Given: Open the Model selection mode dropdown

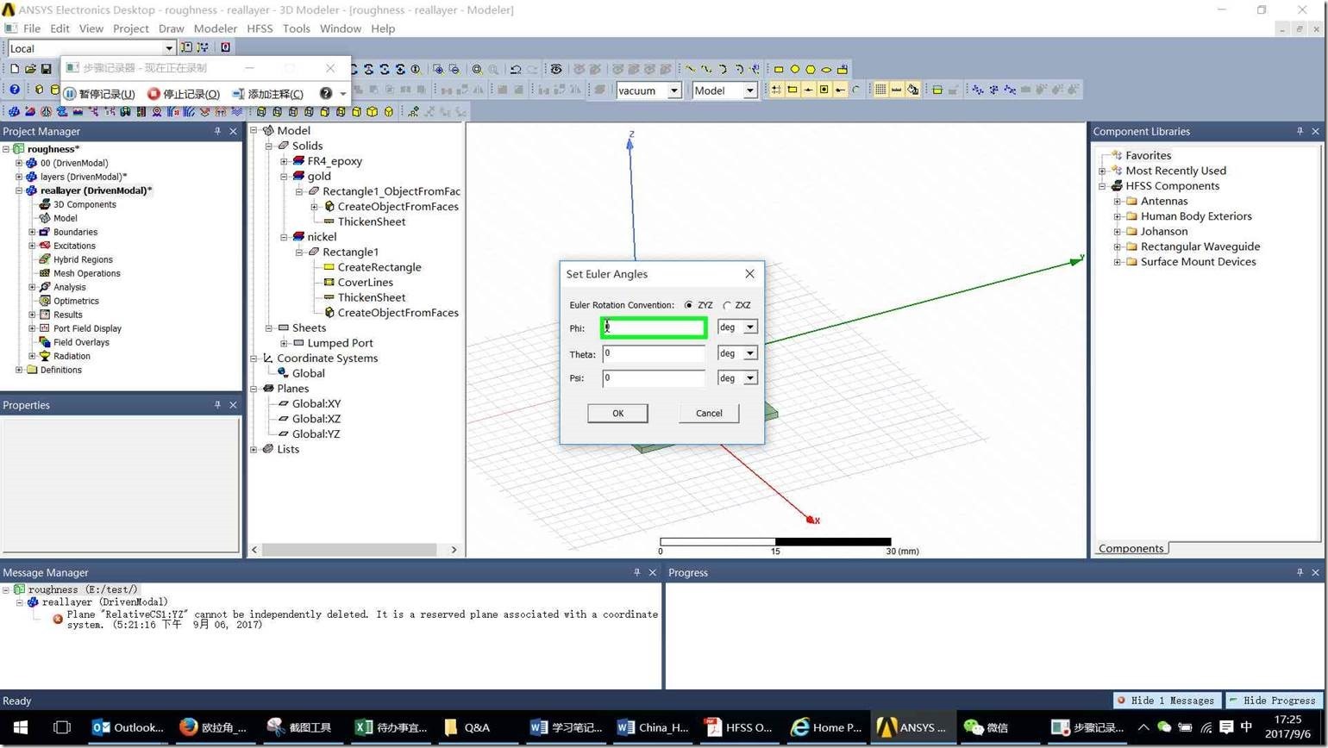Looking at the screenshot, I should [750, 90].
